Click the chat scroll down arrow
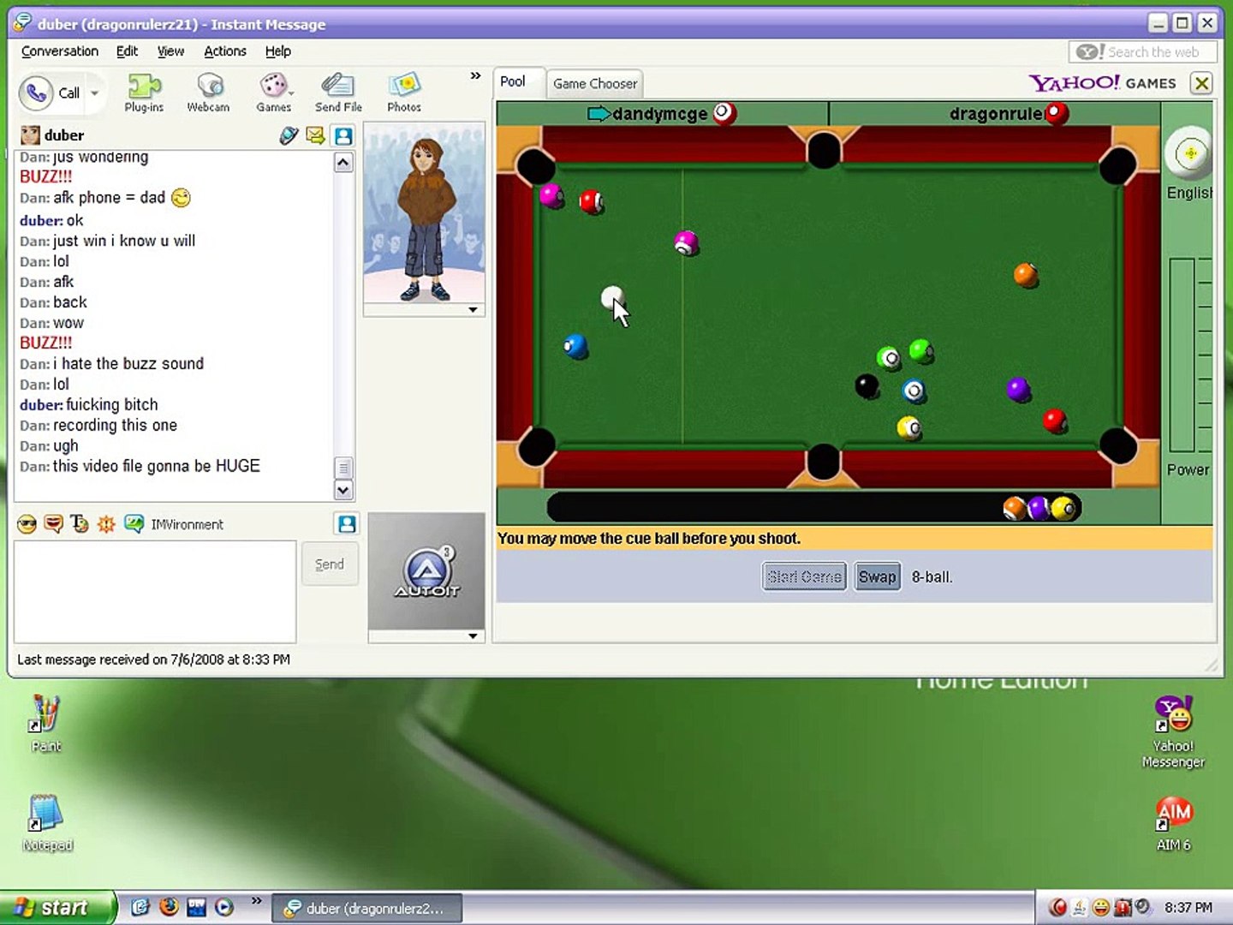The height and width of the screenshot is (925, 1233). pyautogui.click(x=343, y=491)
